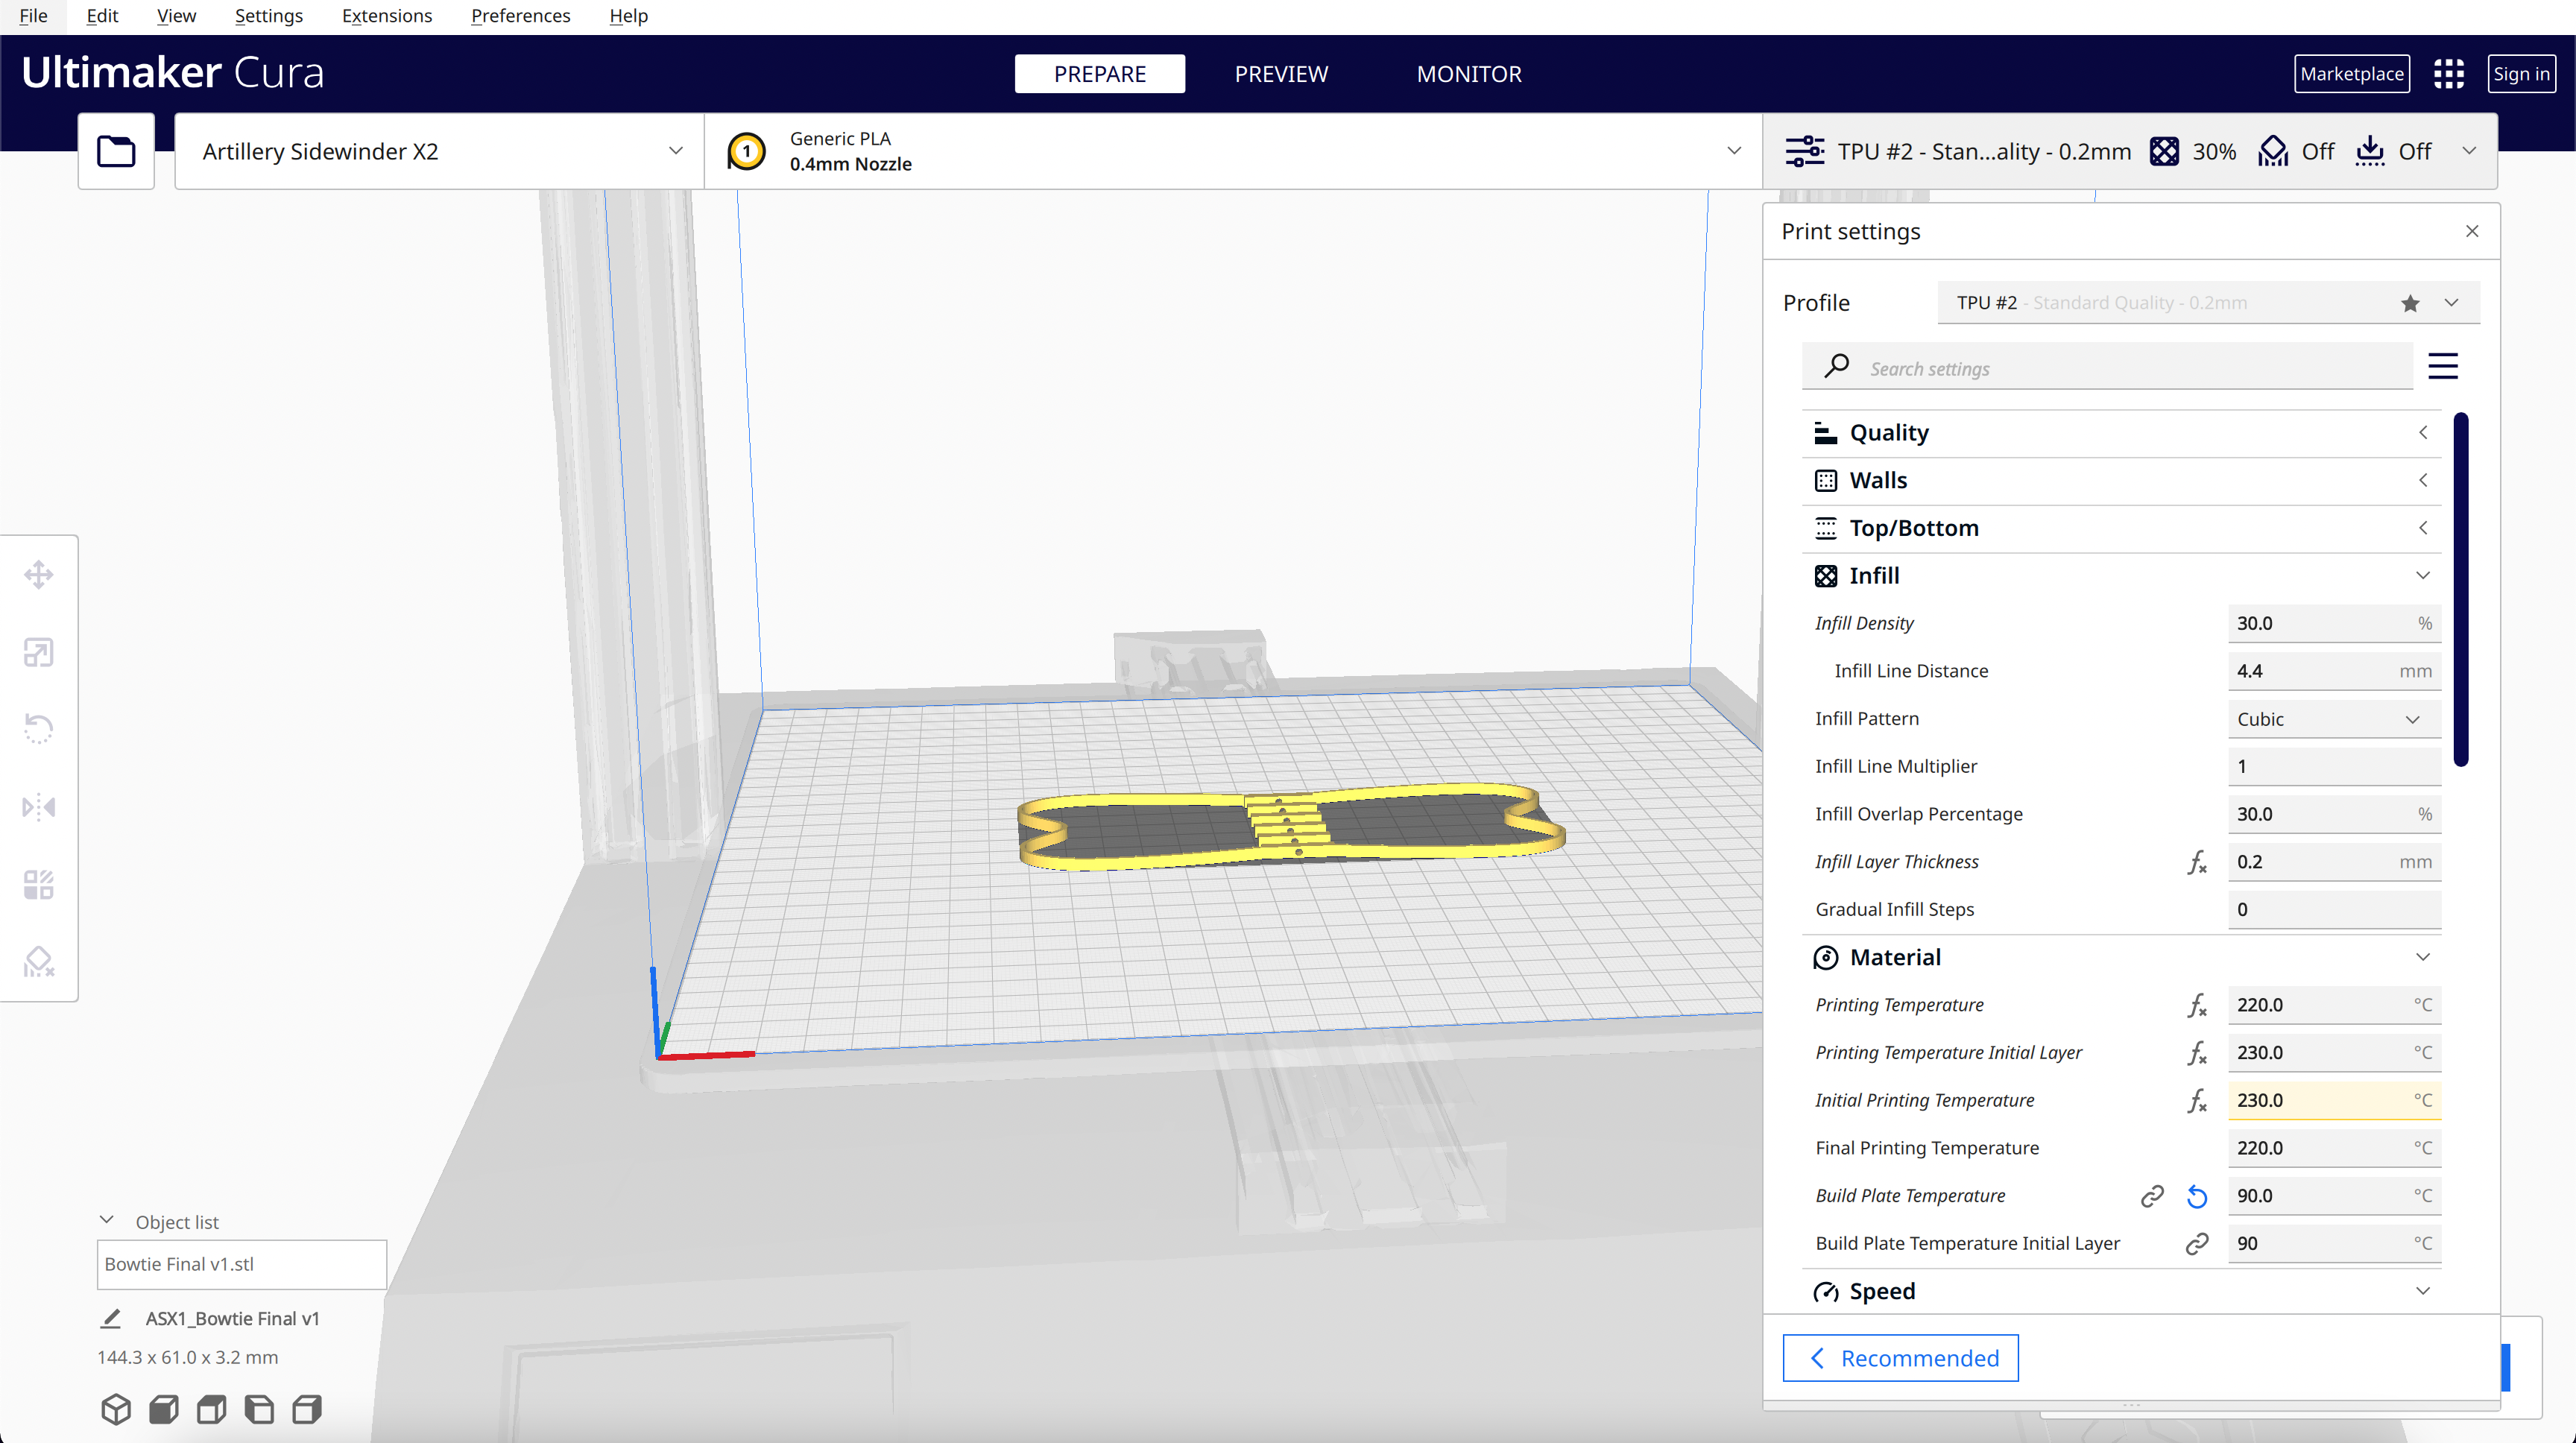Collapse the Material settings section

(x=2121, y=957)
